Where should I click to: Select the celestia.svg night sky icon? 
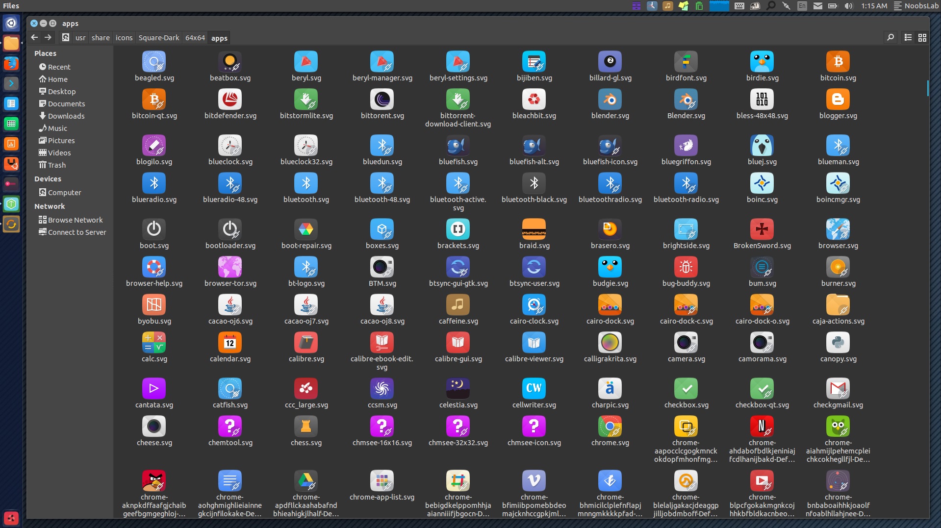(458, 389)
